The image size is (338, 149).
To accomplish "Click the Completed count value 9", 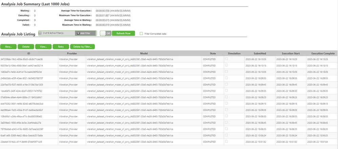I will 35,20.
